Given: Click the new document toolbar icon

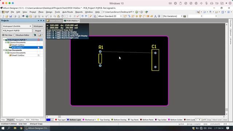Looking at the screenshot, I should click(x=3, y=16).
